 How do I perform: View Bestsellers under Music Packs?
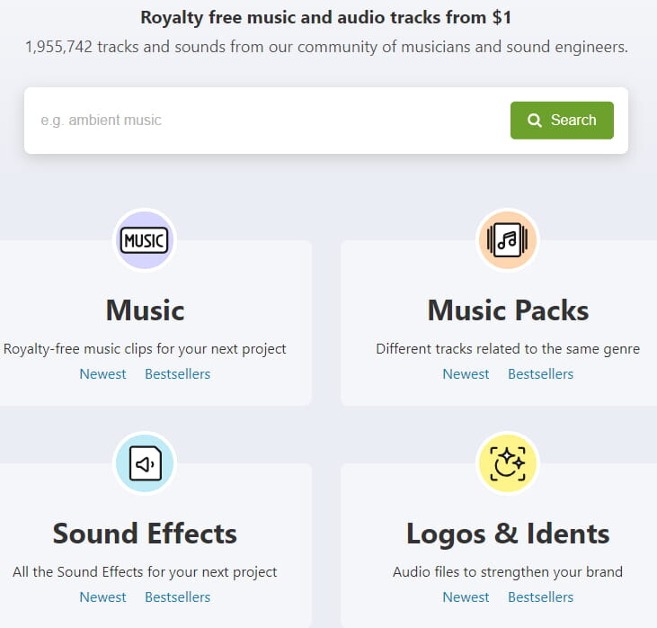540,374
